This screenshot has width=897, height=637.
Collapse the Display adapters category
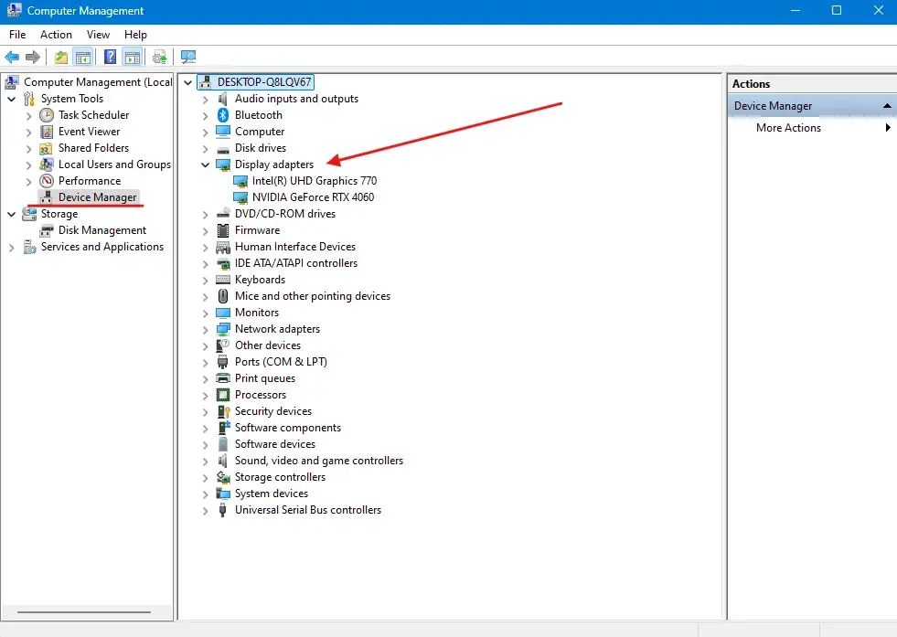[x=206, y=165]
